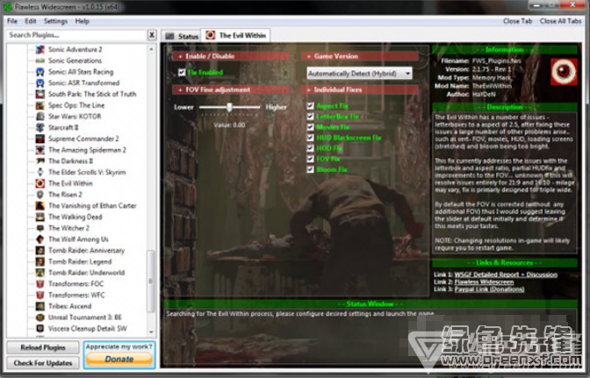Uncheck the LetterBox Fix option
Image resolution: width=590 pixels, height=378 pixels.
pyautogui.click(x=310, y=117)
